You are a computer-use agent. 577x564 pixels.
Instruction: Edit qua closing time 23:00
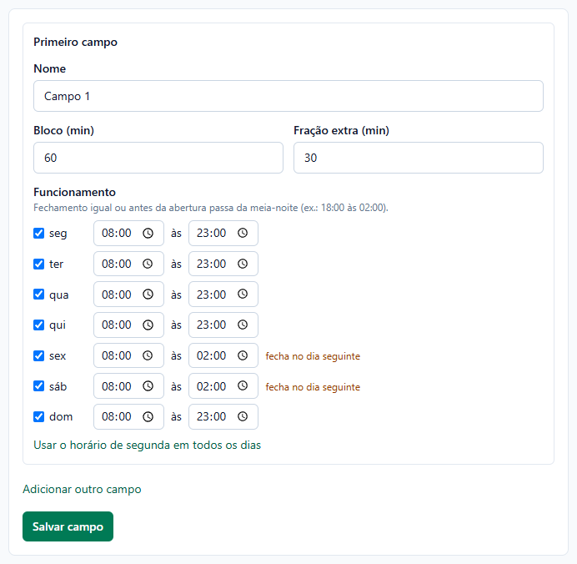pyautogui.click(x=223, y=295)
